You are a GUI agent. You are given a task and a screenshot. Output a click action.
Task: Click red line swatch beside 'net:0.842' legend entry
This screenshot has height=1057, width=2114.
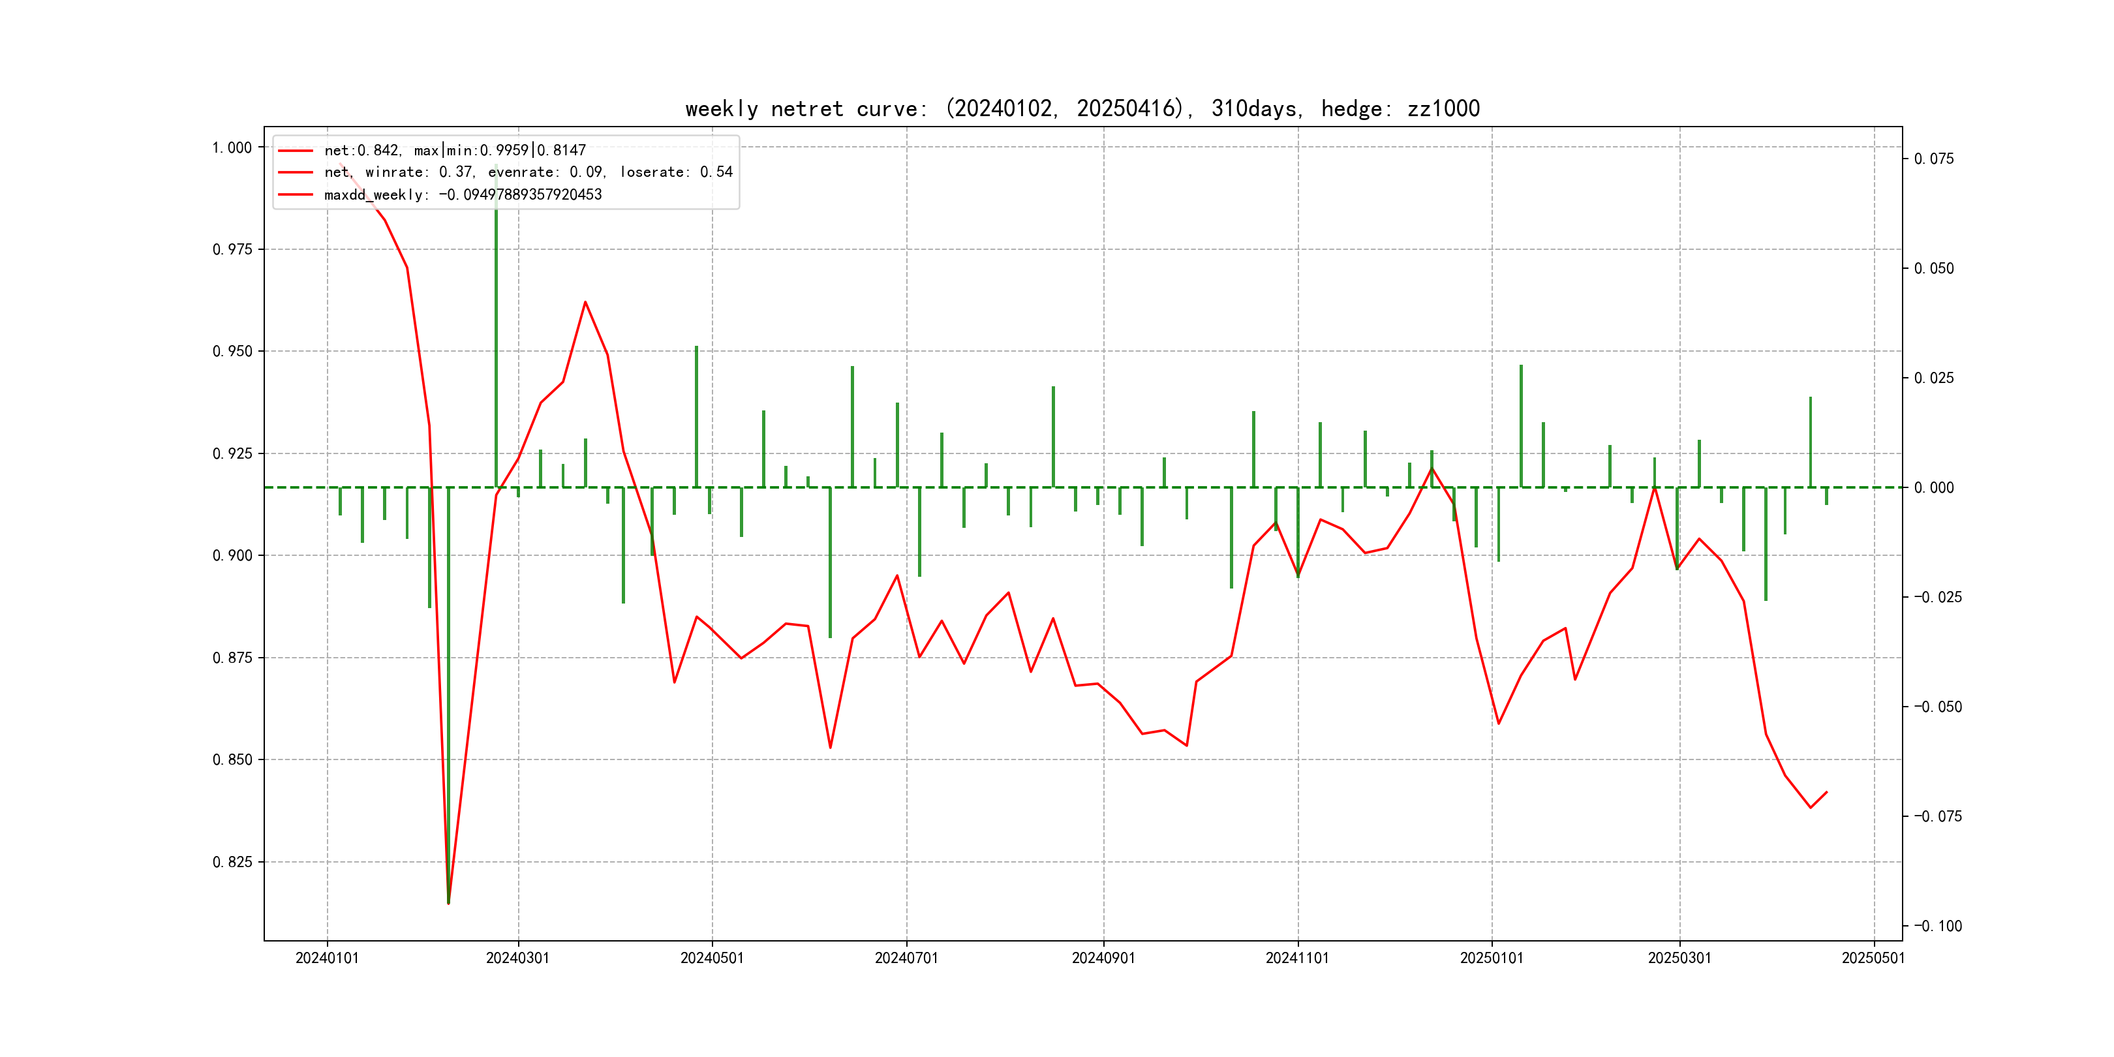click(296, 151)
